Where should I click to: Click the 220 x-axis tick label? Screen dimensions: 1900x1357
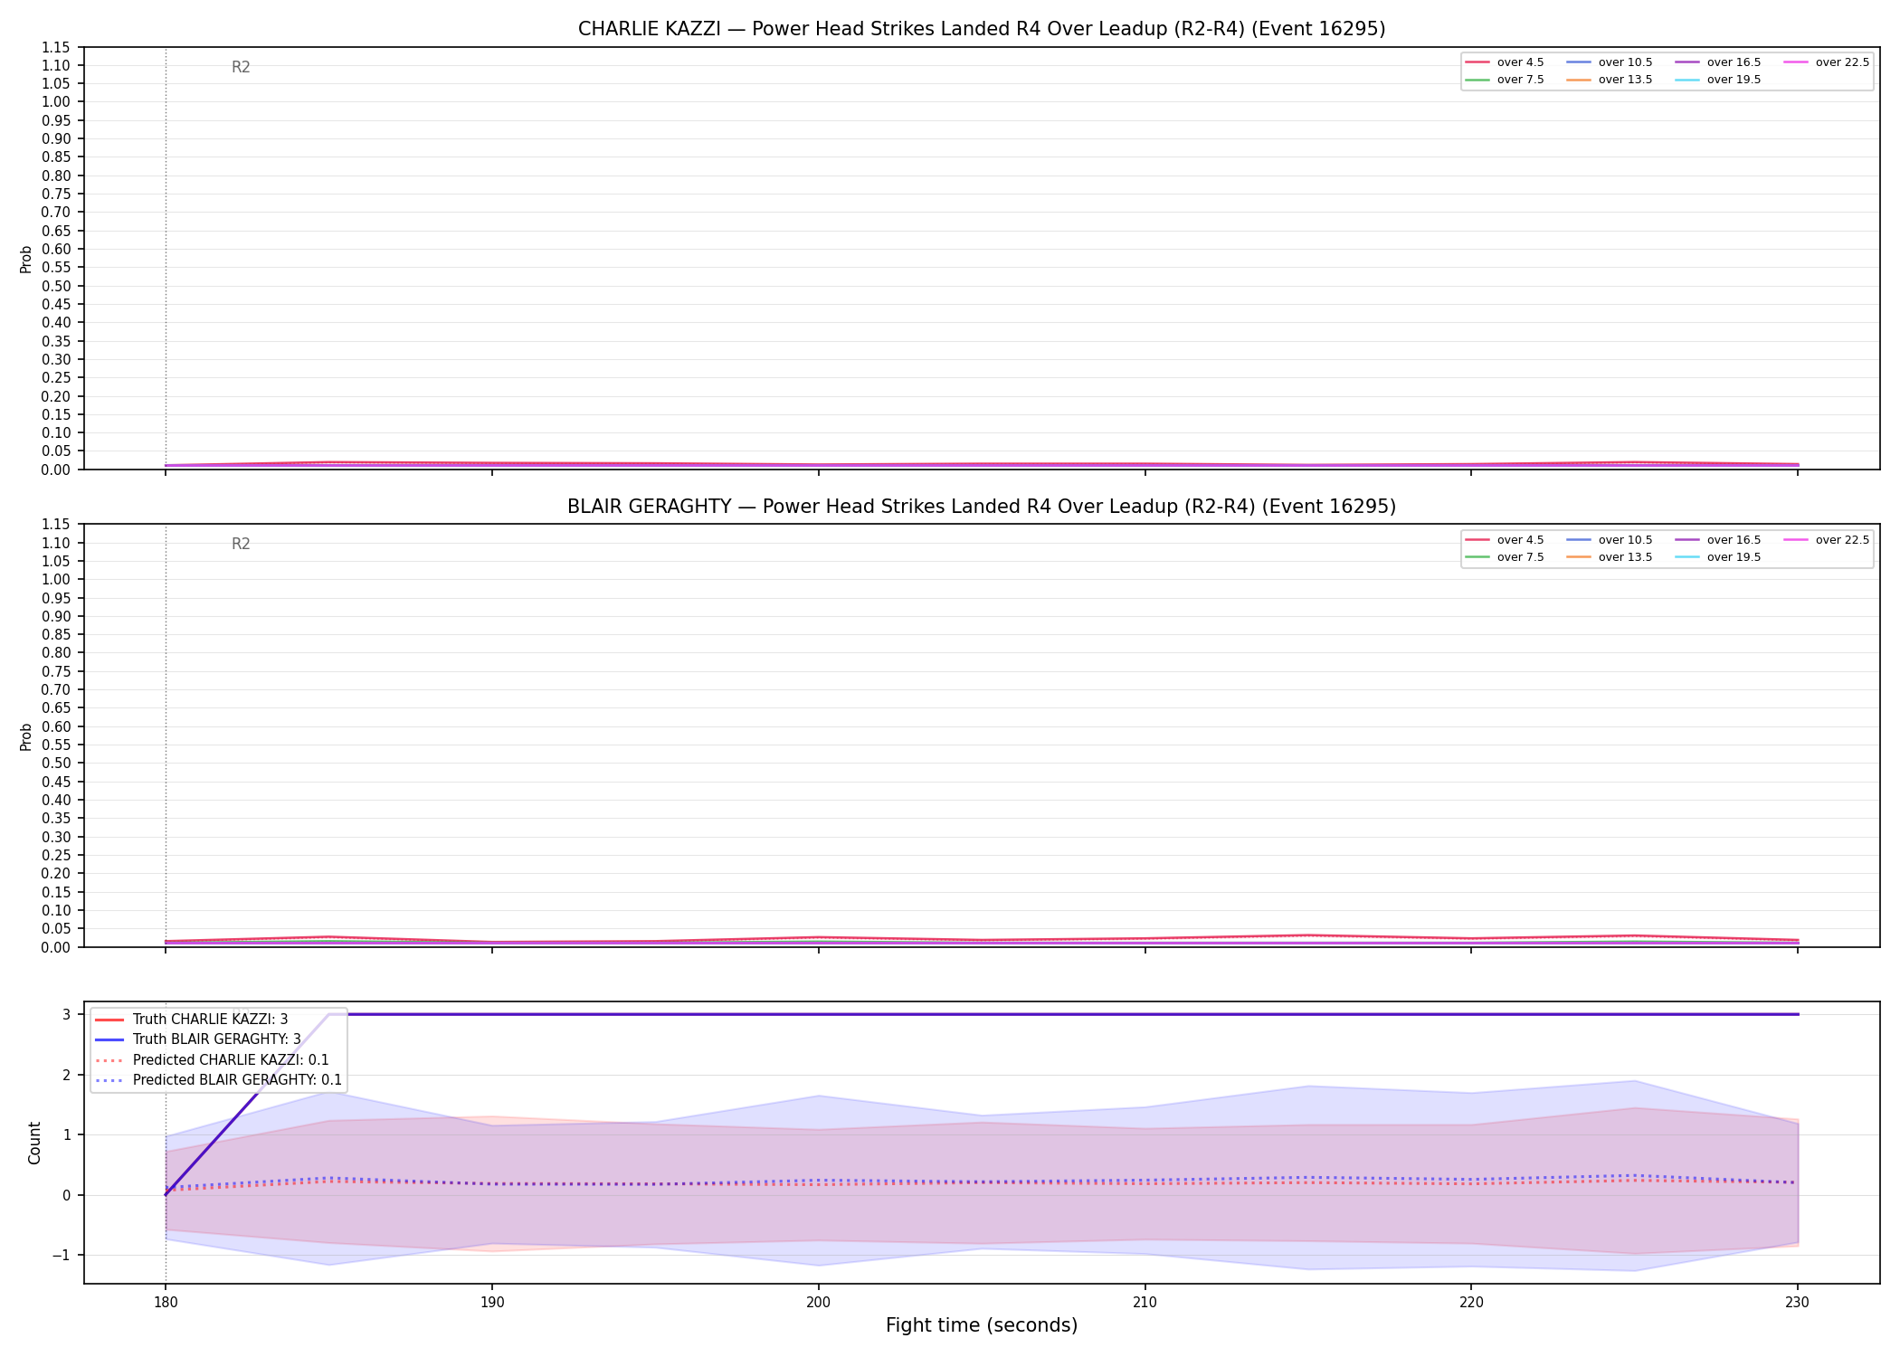1471,1303
